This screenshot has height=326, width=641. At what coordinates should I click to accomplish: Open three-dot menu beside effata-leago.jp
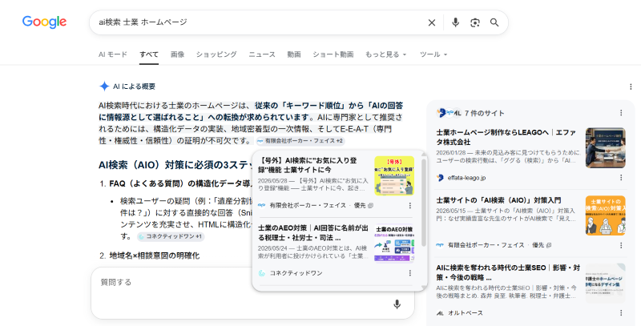pyautogui.click(x=621, y=178)
